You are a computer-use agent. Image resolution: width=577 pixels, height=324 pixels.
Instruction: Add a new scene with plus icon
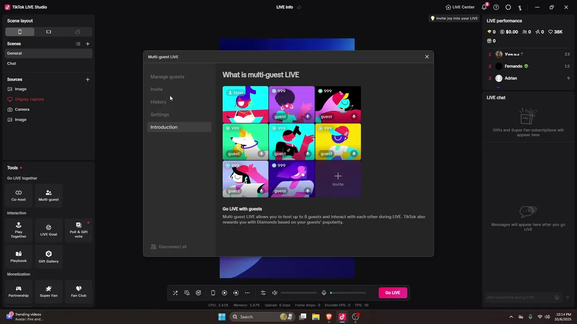pos(88,44)
